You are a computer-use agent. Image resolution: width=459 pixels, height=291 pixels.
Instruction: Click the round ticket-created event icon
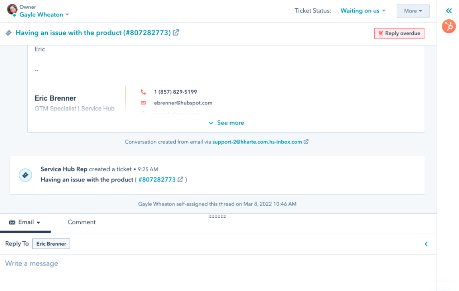pyautogui.click(x=25, y=175)
